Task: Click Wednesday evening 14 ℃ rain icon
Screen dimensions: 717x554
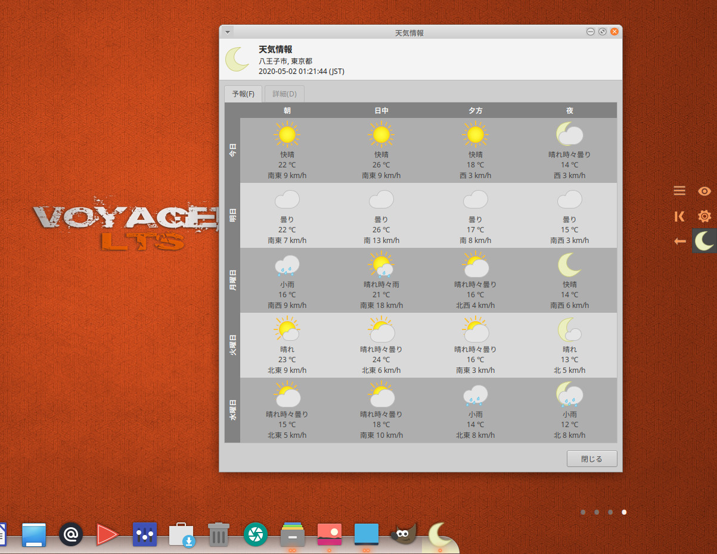Action: [475, 395]
